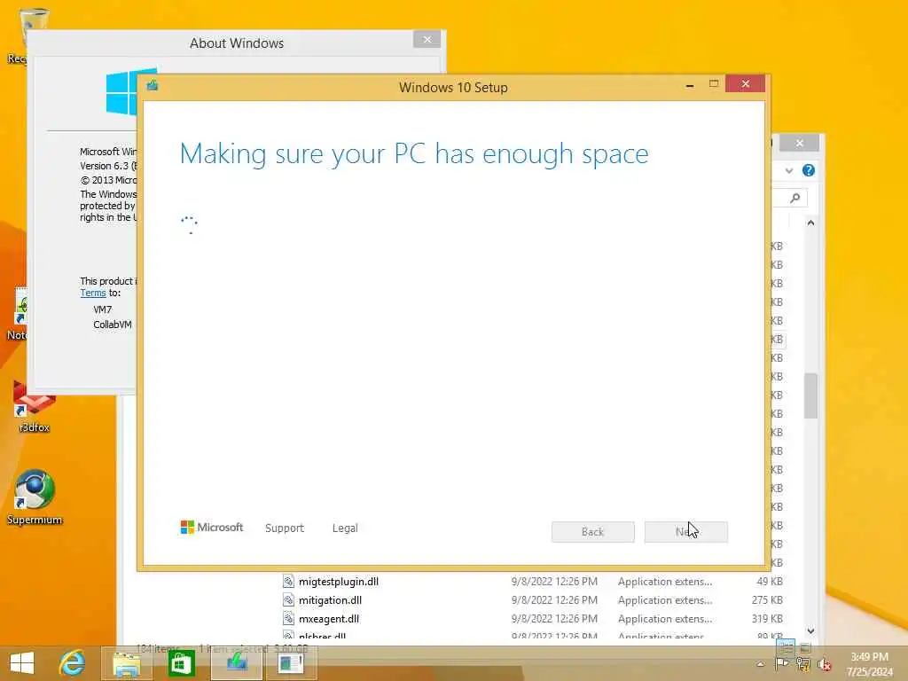Click the About Windows title bar
Image resolution: width=908 pixels, height=681 pixels.
(236, 43)
